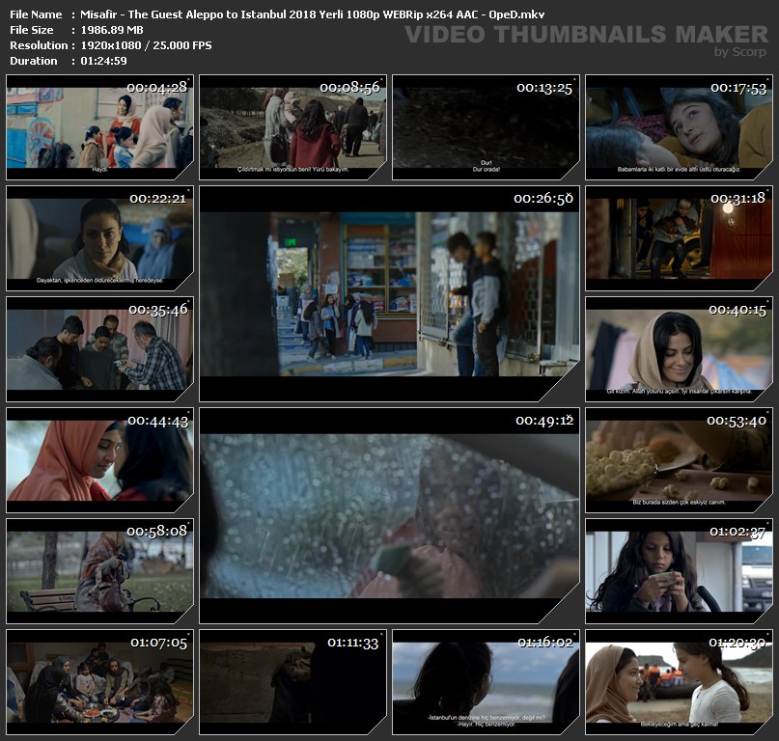Open the large rainy-window thumbnail at 00:49:12

click(x=390, y=515)
